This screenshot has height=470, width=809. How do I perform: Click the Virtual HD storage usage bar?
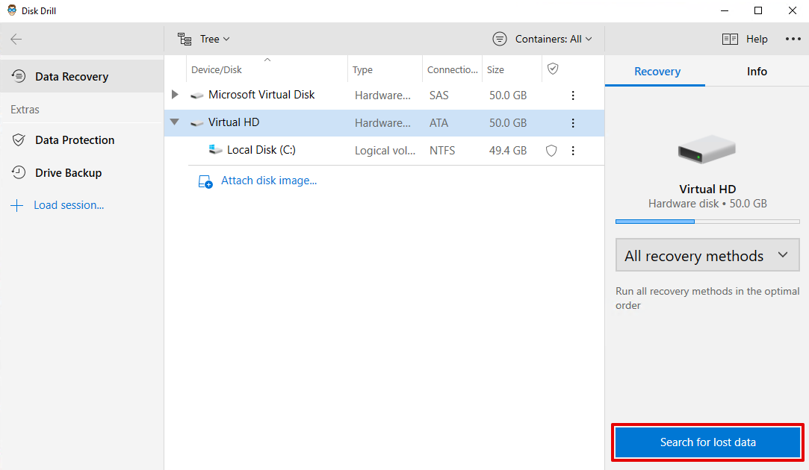(707, 221)
